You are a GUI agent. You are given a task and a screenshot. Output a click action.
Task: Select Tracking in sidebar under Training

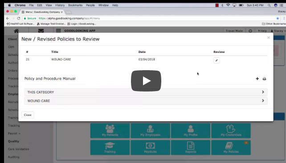(14, 126)
